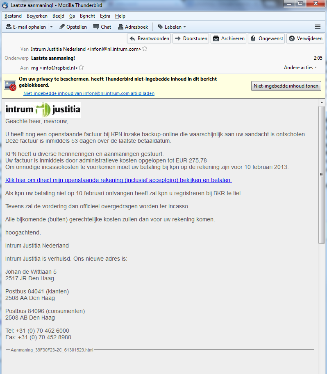Image resolution: width=327 pixels, height=374 pixels.
Task: Click the flame junk icon on Ongewenst
Action: tap(253, 38)
